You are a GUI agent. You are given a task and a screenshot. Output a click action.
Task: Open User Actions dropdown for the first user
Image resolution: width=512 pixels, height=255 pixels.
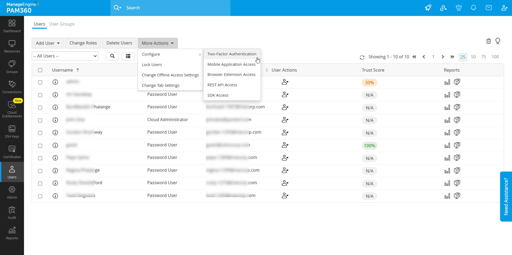point(285,82)
